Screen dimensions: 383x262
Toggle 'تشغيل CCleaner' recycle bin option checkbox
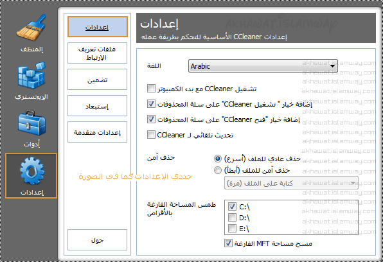coord(151,104)
